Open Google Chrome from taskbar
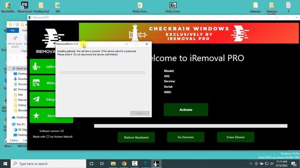 point(124,164)
